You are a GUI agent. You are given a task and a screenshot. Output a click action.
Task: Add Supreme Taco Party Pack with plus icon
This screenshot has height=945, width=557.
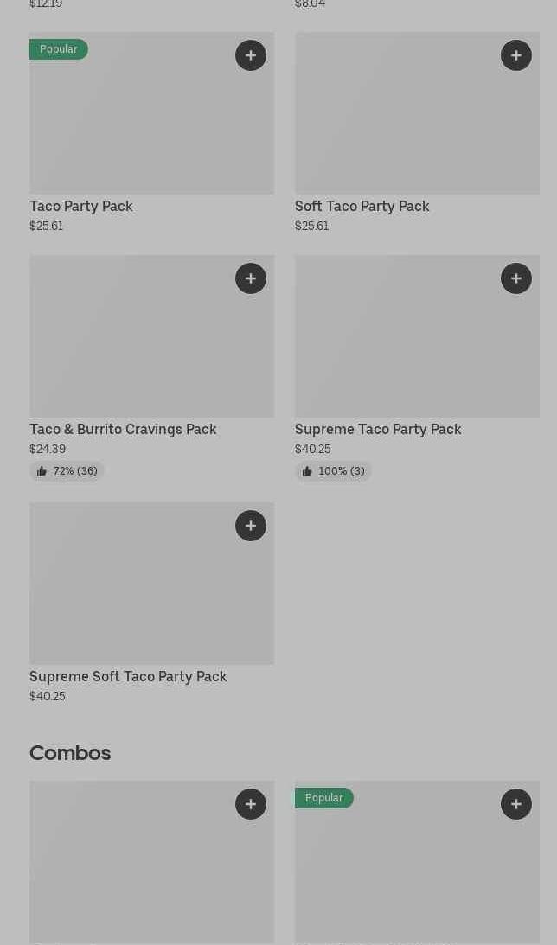pos(516,278)
